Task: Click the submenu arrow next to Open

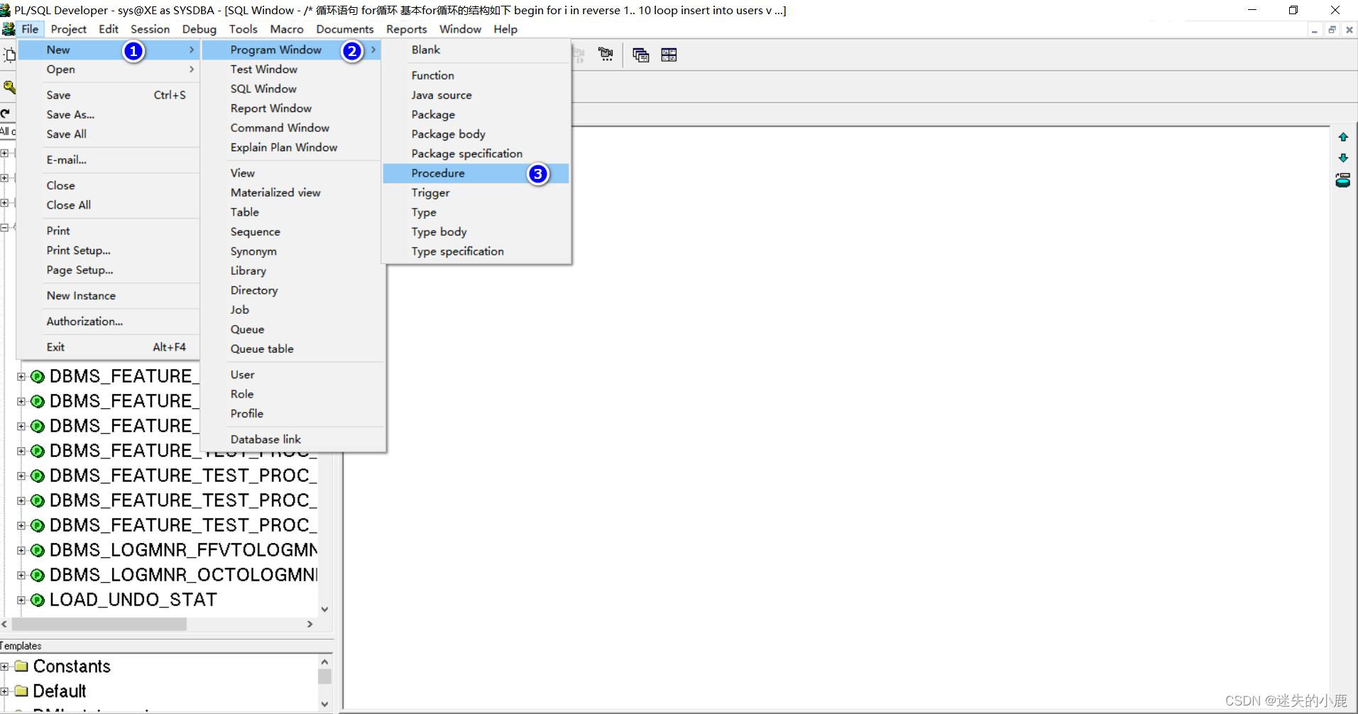Action: [192, 70]
